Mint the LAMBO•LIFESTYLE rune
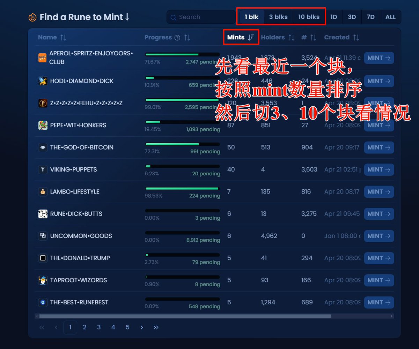This screenshot has height=349, width=419. 379,192
